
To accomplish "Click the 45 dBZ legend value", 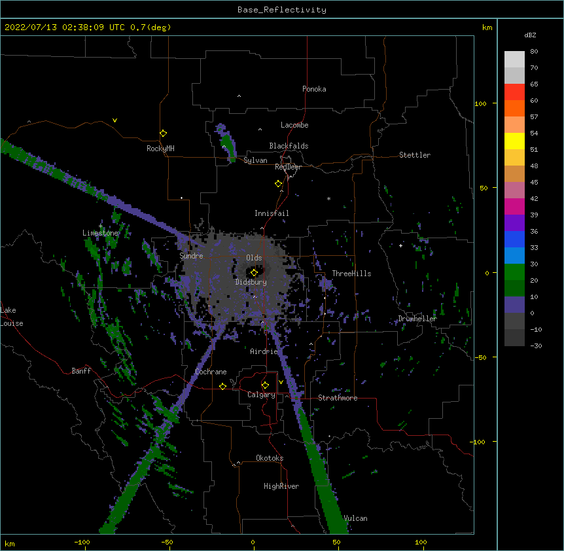I will coord(534,183).
